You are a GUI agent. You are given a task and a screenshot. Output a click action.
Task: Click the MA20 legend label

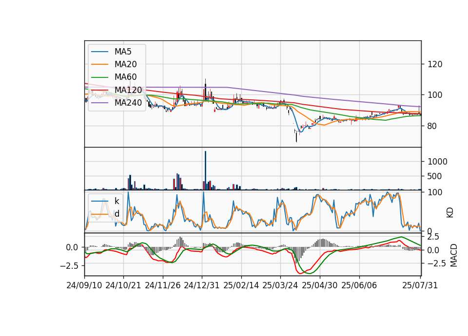pos(125,64)
